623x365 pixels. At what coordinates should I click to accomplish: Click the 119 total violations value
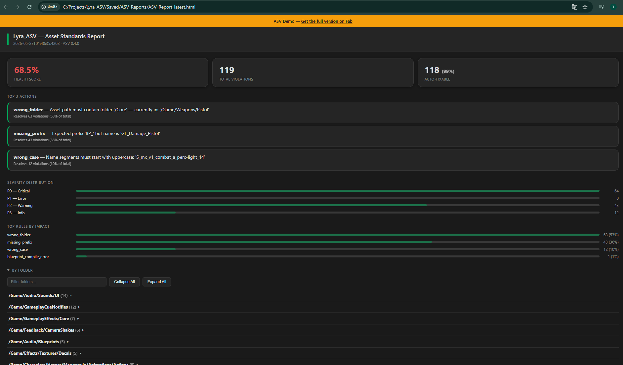[227, 70]
